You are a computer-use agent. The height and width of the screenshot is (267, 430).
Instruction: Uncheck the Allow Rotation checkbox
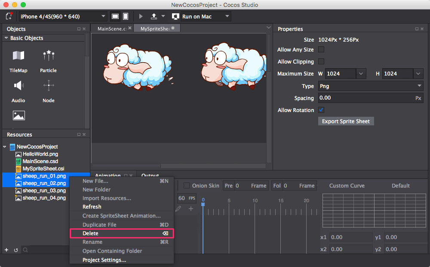point(321,110)
